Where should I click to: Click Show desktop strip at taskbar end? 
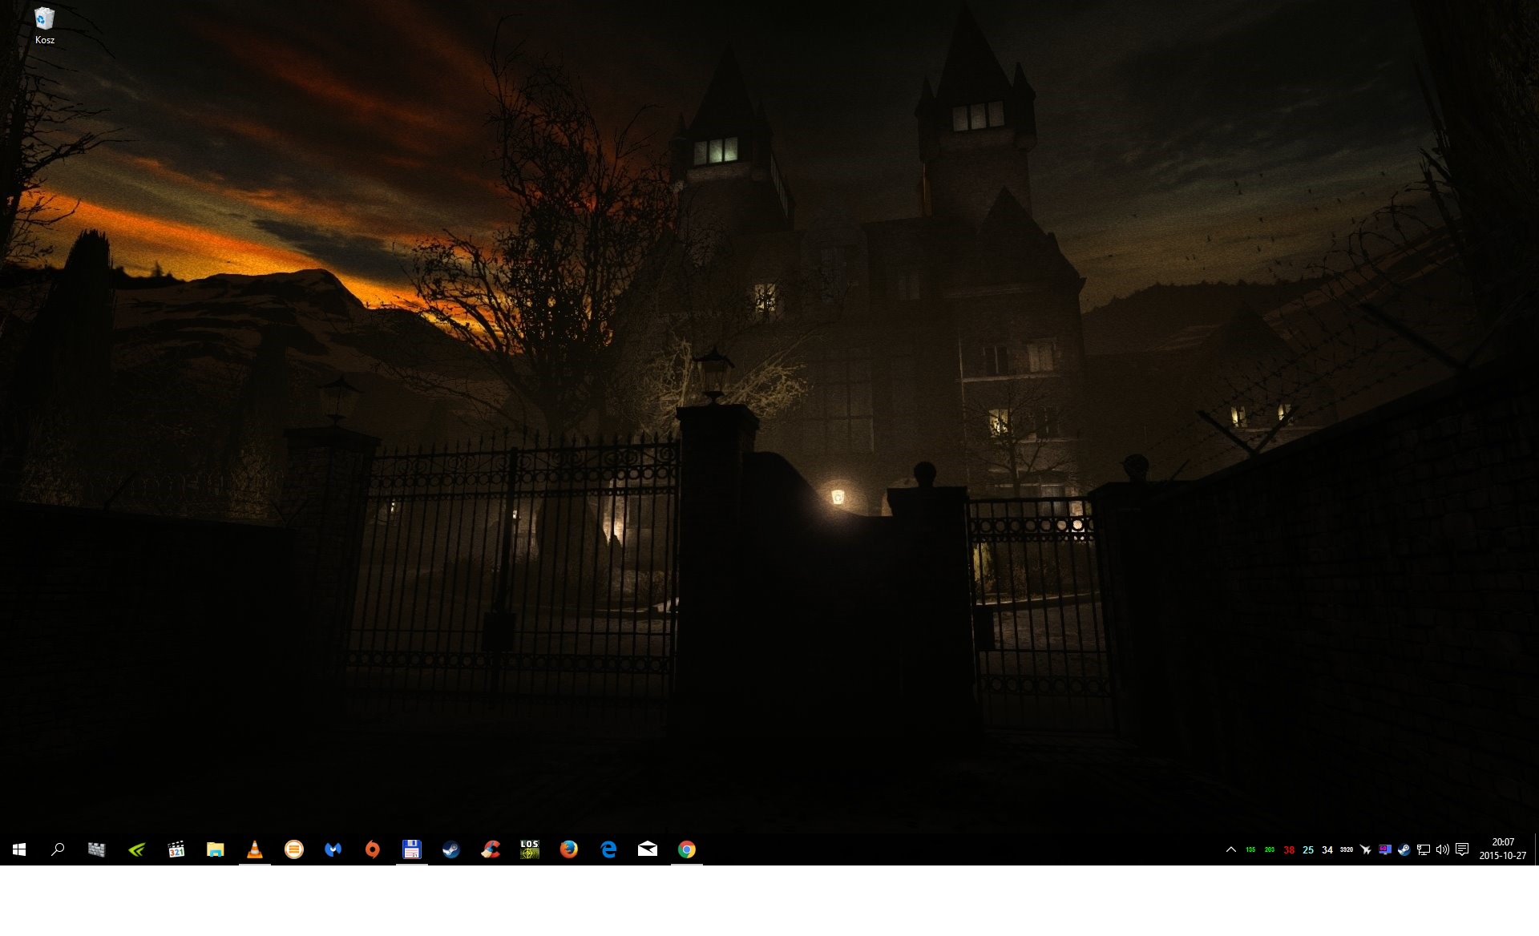[x=1537, y=849]
